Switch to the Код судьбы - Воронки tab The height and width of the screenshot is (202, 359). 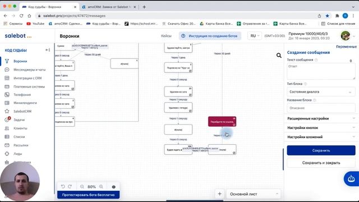[x=49, y=7]
